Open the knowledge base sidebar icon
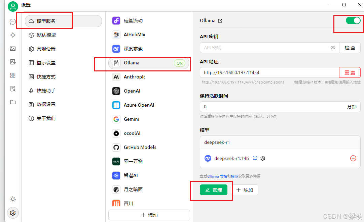The image size is (364, 222). [13, 89]
